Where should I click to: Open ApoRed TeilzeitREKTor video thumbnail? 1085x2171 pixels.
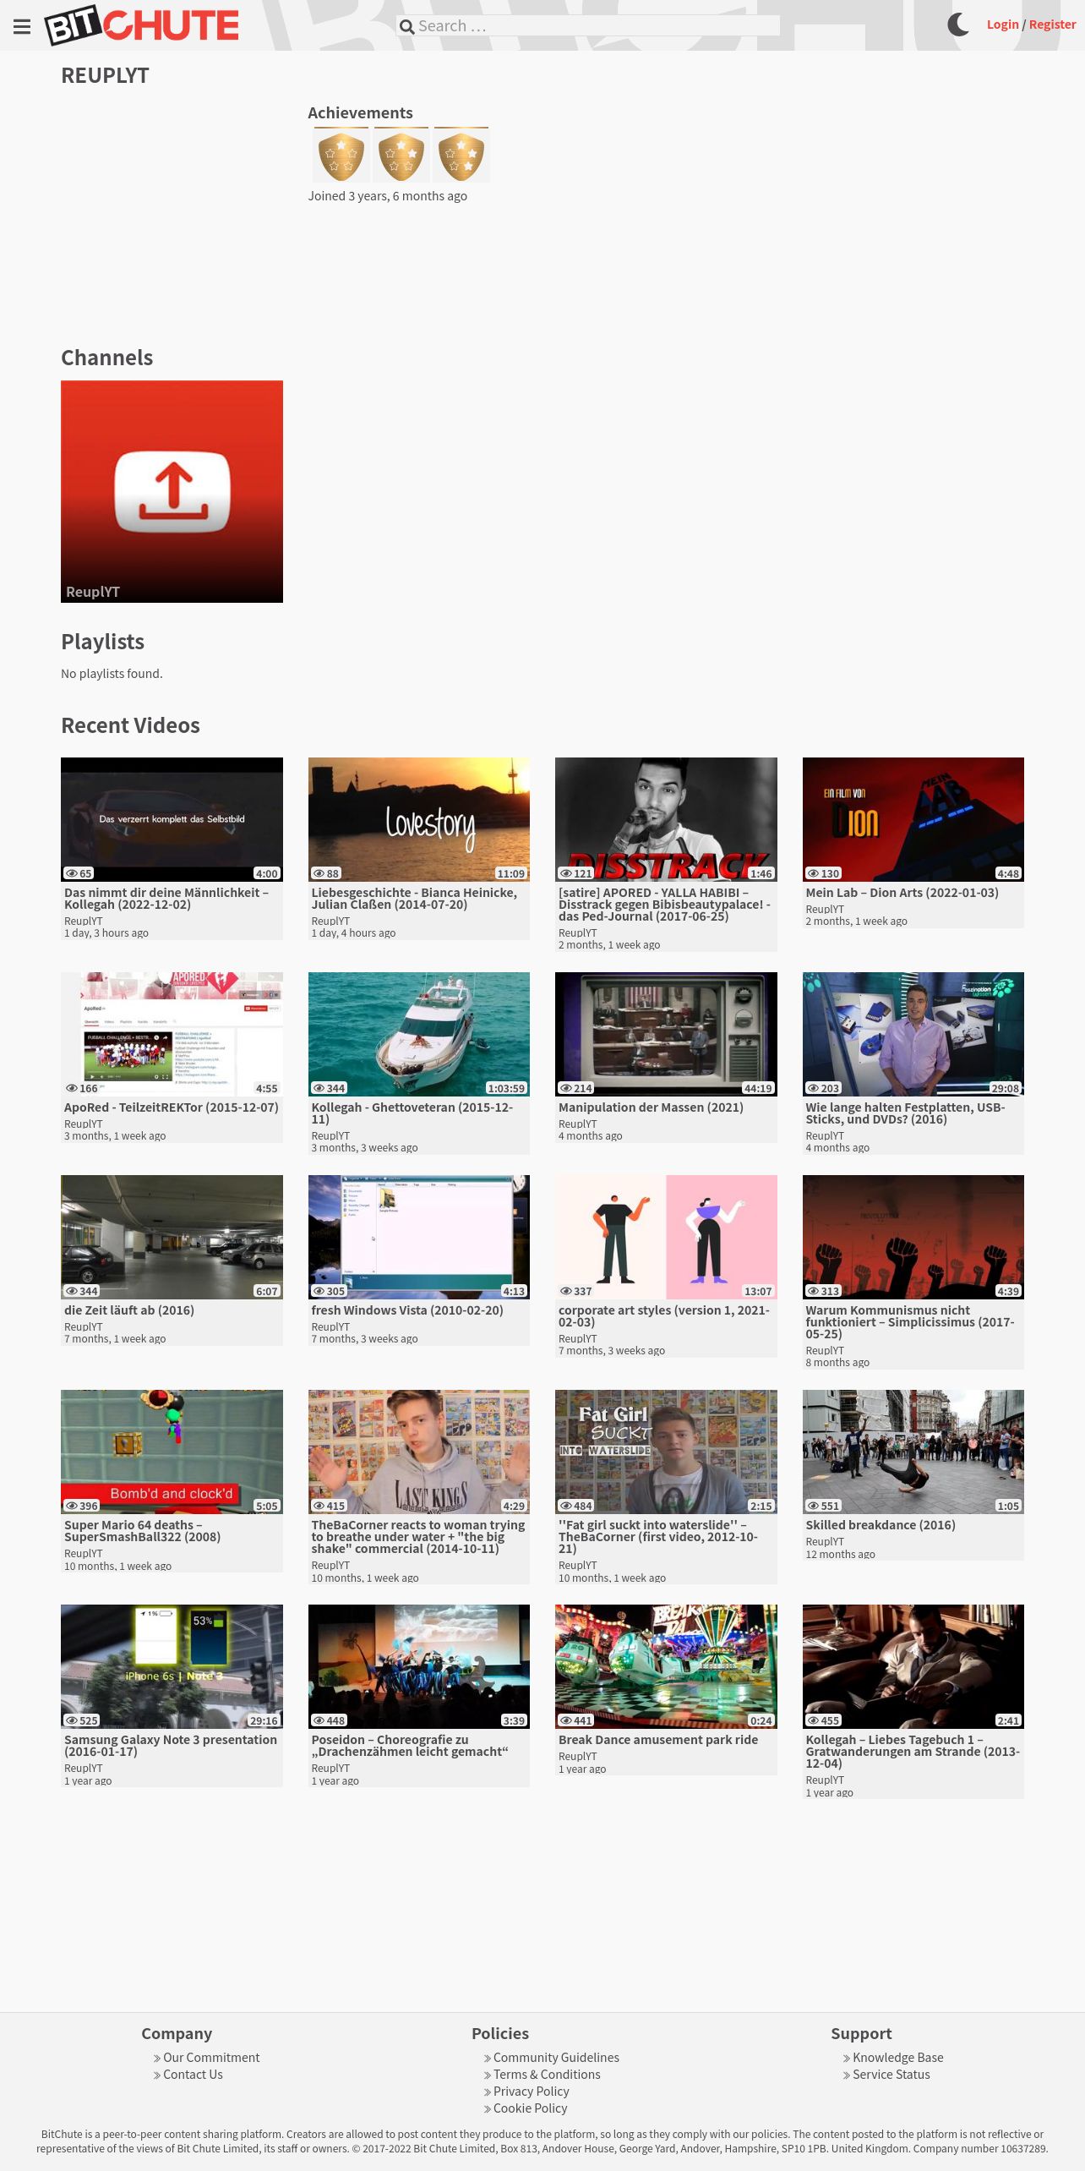tap(172, 1034)
